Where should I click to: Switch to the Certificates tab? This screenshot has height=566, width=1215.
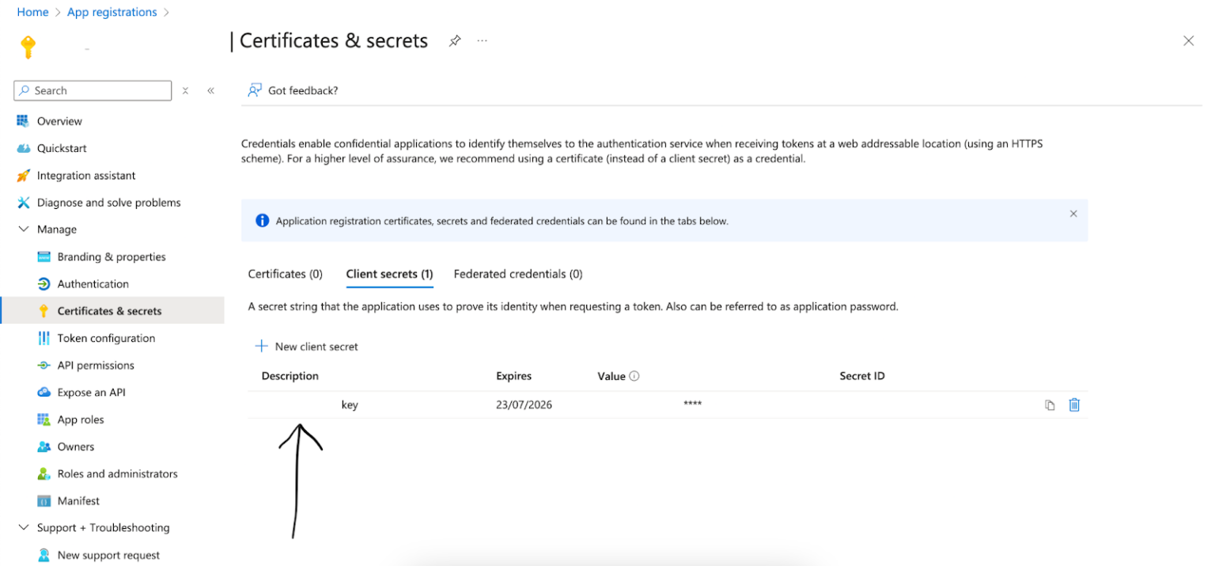pos(285,274)
